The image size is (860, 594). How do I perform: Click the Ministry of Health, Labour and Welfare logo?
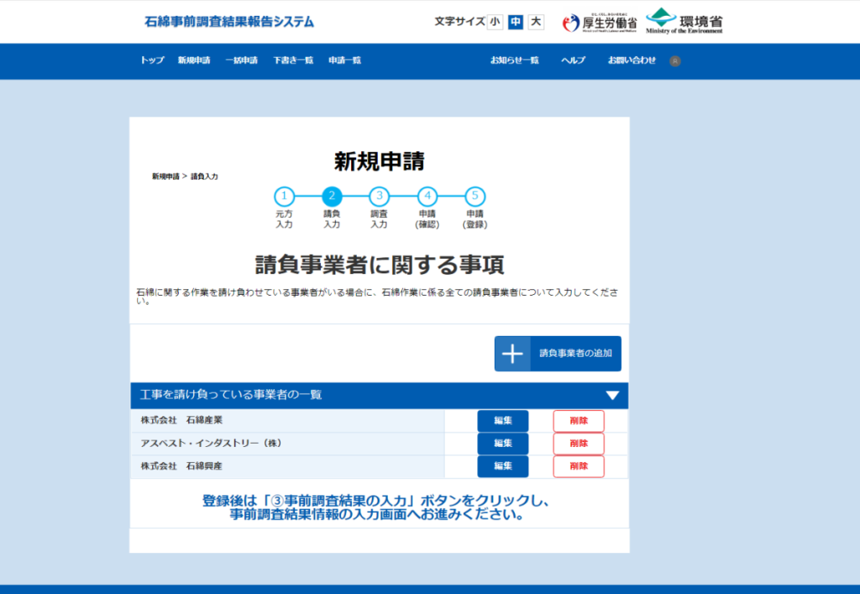tap(600, 22)
